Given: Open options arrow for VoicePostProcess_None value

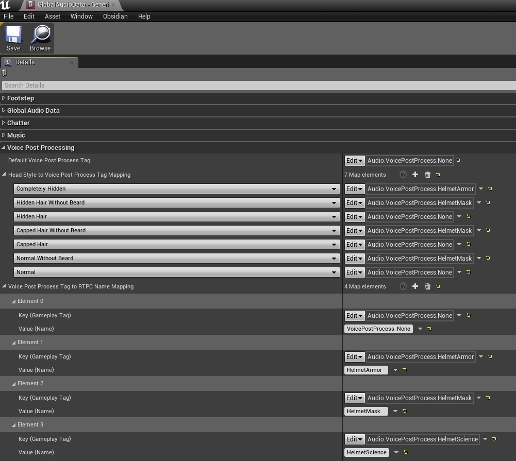Looking at the screenshot, I should coord(420,329).
